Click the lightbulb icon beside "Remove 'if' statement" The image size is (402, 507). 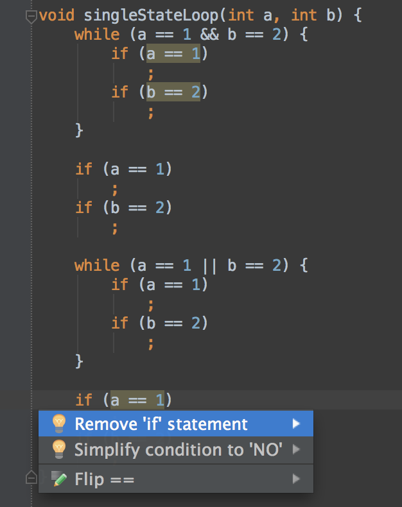click(x=59, y=424)
